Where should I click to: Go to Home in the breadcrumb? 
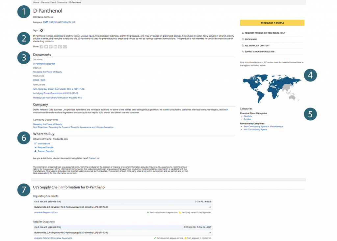pyautogui.click(x=36, y=2)
